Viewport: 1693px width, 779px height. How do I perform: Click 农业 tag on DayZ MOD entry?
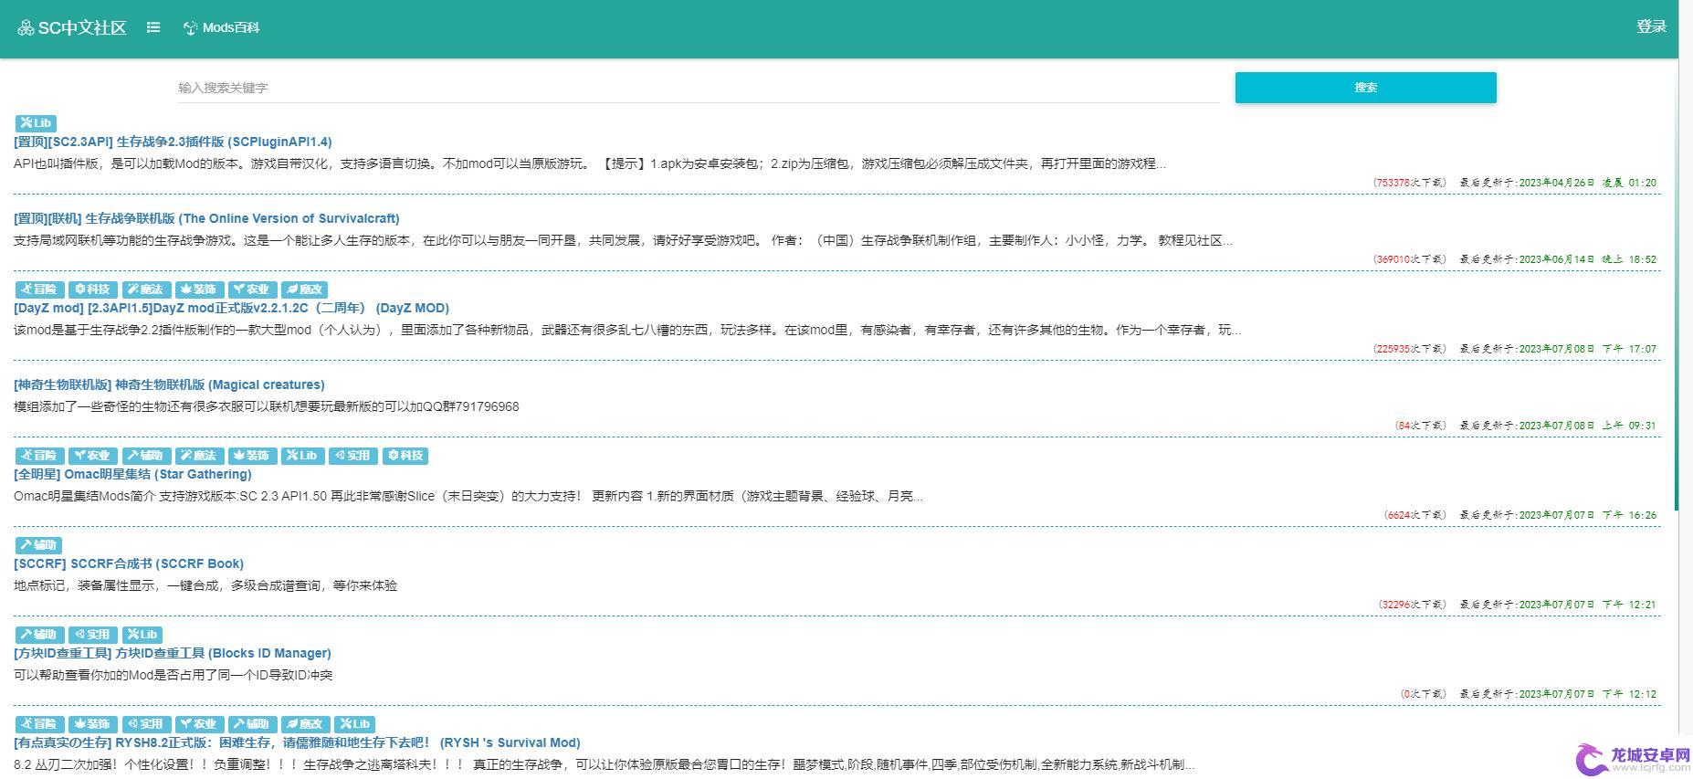pos(251,289)
